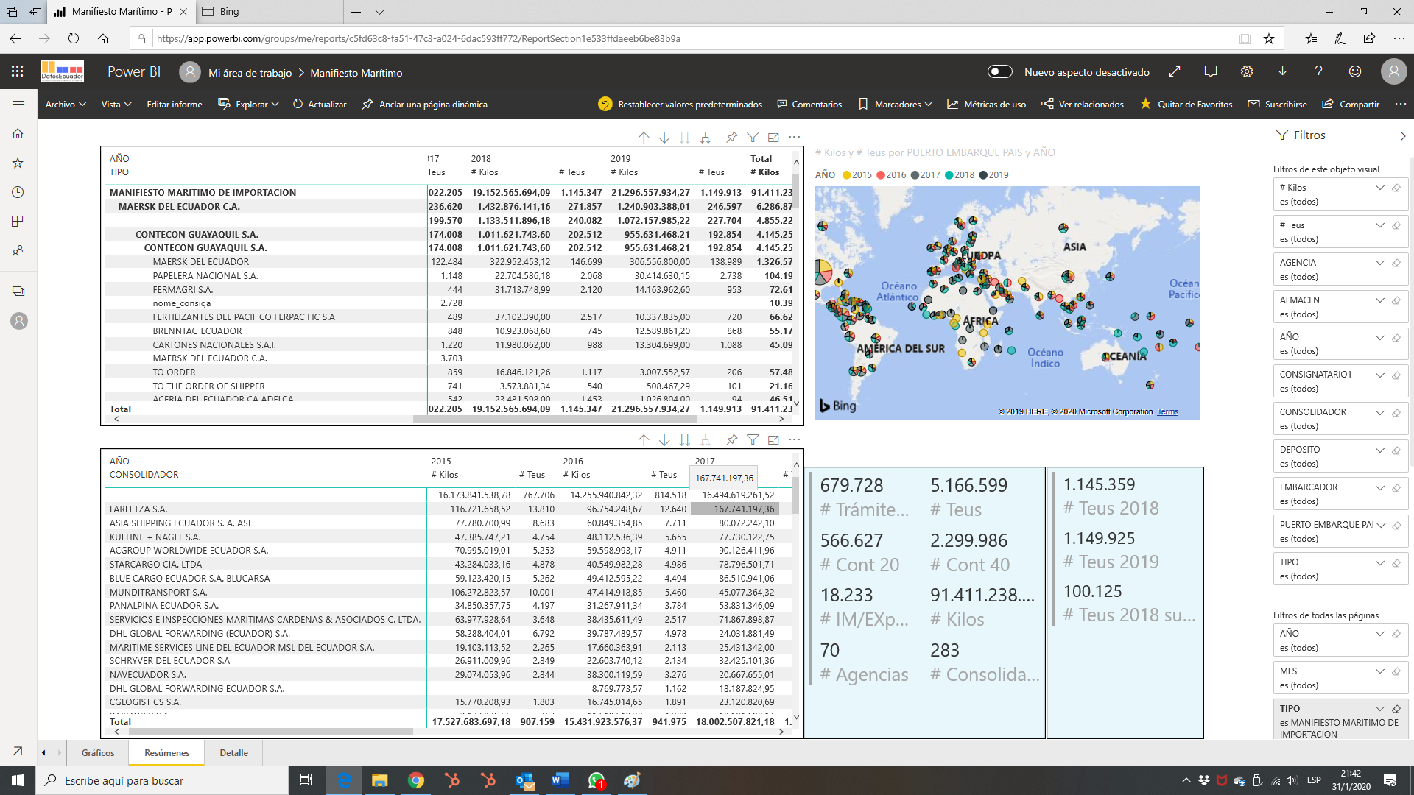
Task: Open more options ellipsis on top table
Action: pyautogui.click(x=794, y=137)
